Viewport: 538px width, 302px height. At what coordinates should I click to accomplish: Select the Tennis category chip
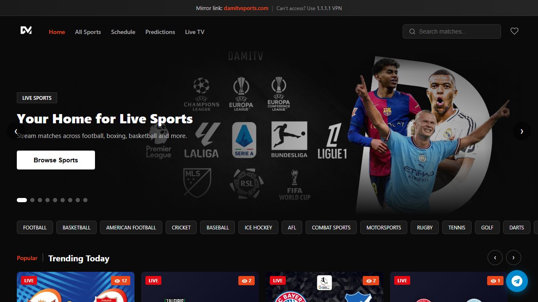pyautogui.click(x=457, y=227)
